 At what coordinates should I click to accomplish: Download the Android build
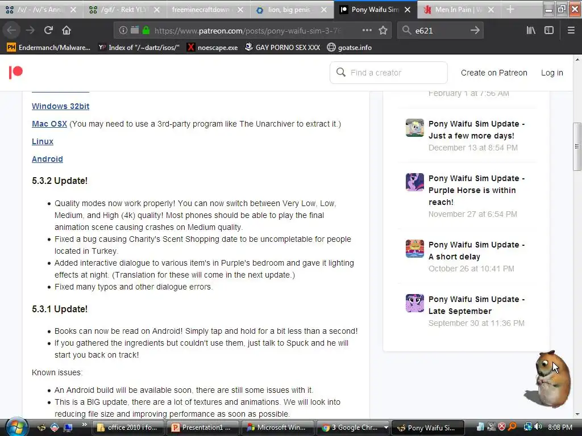click(x=47, y=159)
